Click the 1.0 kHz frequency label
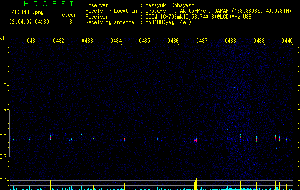Viewport: 300px width, 190px height. (4, 85)
